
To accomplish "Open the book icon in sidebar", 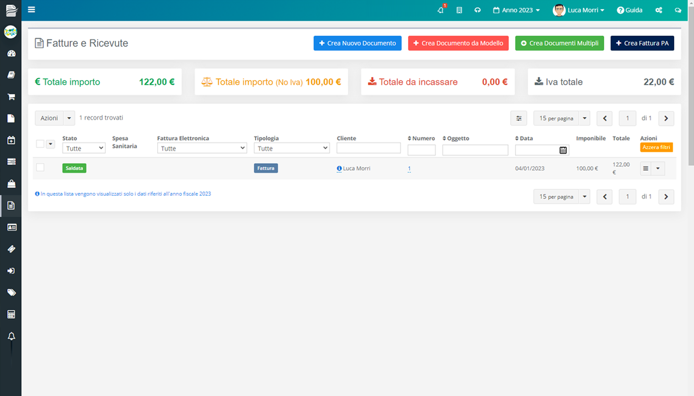I will [11, 75].
